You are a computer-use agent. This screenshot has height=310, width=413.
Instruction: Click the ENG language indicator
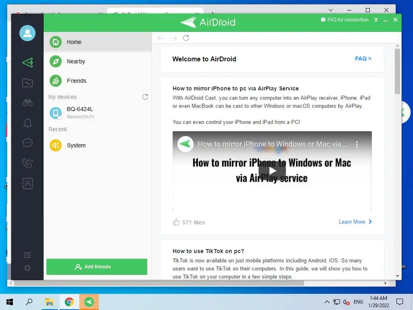[358, 302]
